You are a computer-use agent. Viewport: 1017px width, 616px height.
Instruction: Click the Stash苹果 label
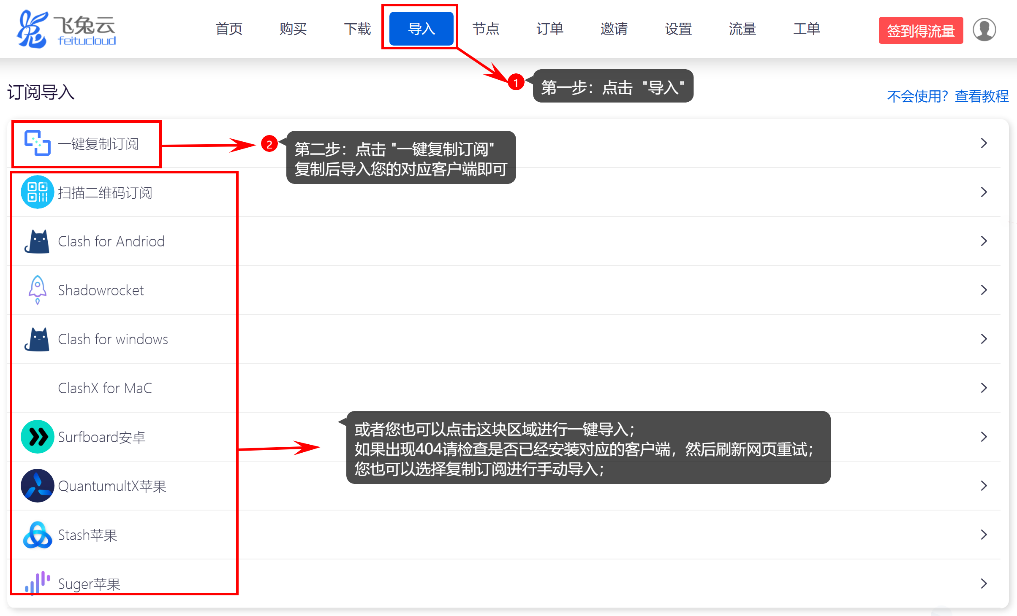87,535
